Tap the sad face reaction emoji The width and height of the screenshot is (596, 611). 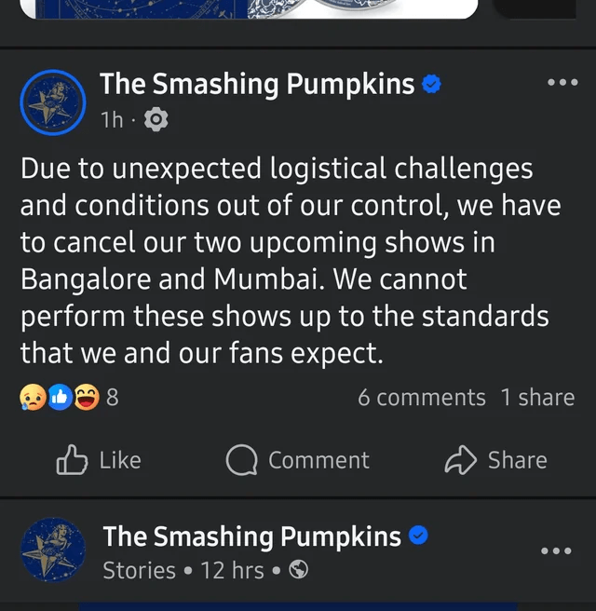click(x=32, y=398)
